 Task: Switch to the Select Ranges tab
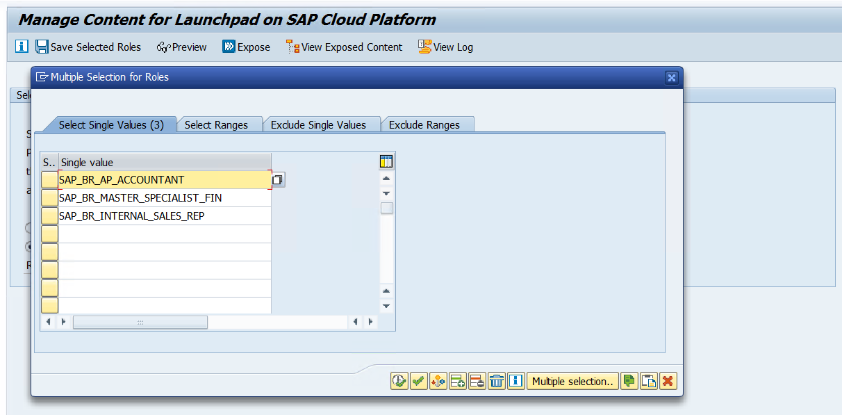[x=216, y=125]
